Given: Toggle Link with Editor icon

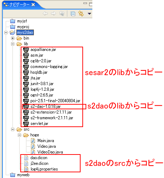Looking at the screenshot, I should 81,14.
